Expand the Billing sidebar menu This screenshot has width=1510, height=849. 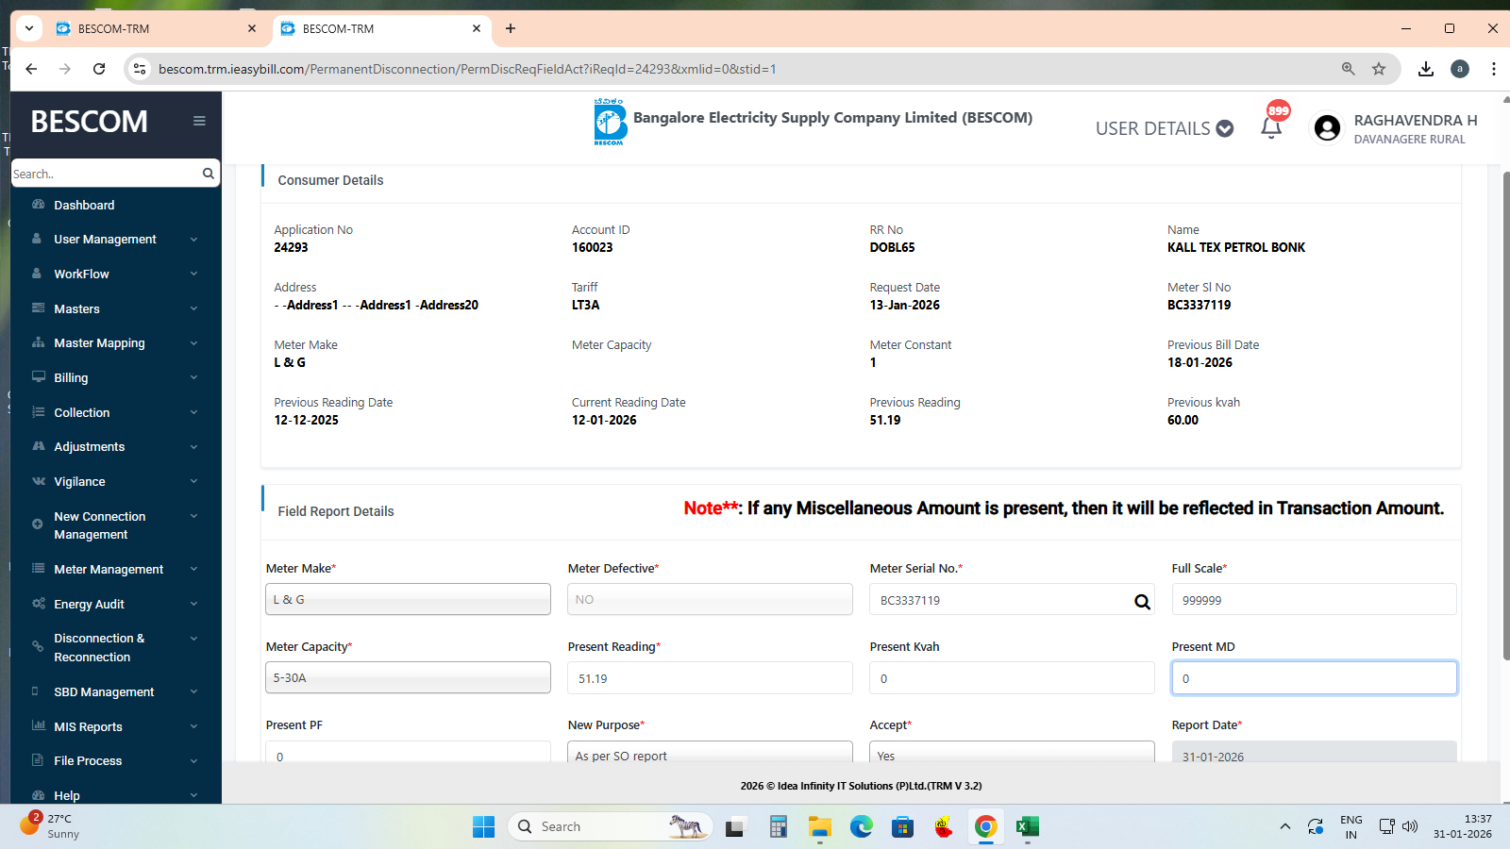tap(115, 378)
